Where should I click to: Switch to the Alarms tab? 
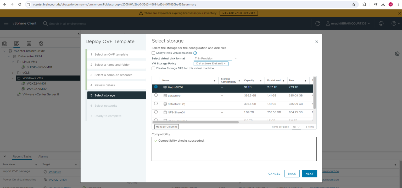(43, 156)
